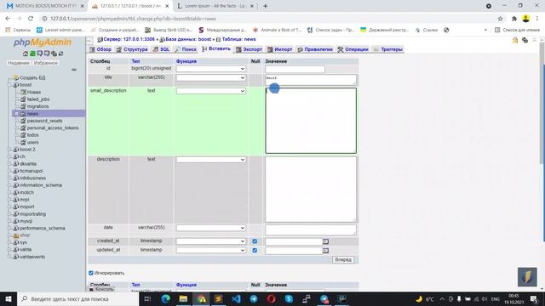
Task: Open the failed_jobs table icon
Action: [x=23, y=99]
